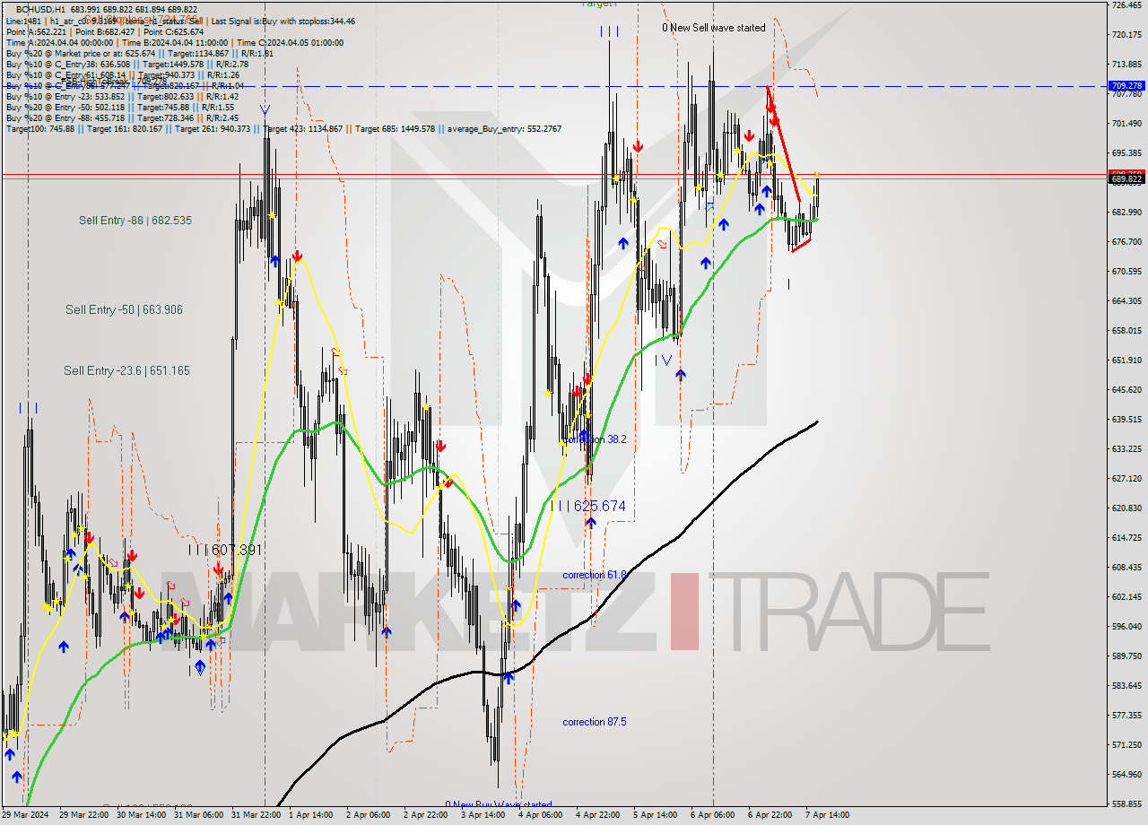Click the 'Buy %10 @ Entry -23: 533.852' line
The width and height of the screenshot is (1148, 825).
pos(122,96)
